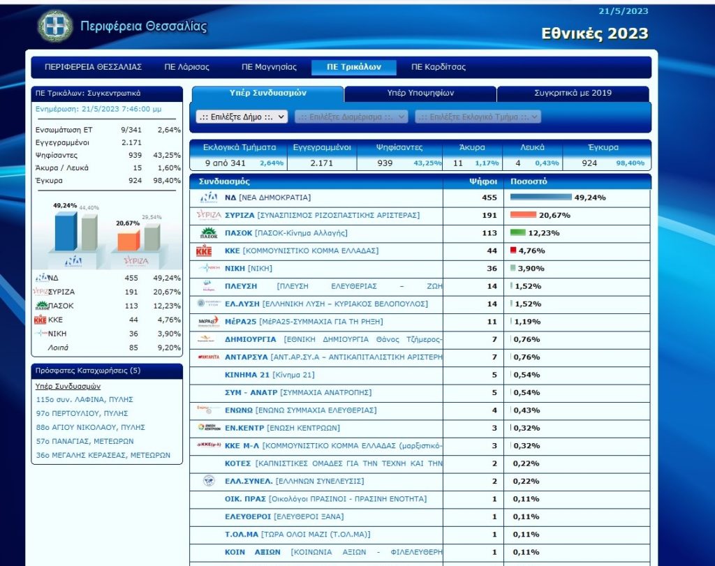Click the ΝΙΚΗ party logo in results table
The width and height of the screenshot is (715, 566).
click(x=209, y=268)
